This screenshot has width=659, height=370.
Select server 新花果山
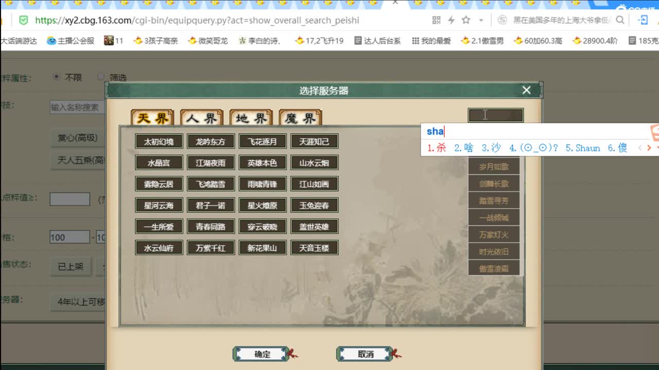coord(263,248)
